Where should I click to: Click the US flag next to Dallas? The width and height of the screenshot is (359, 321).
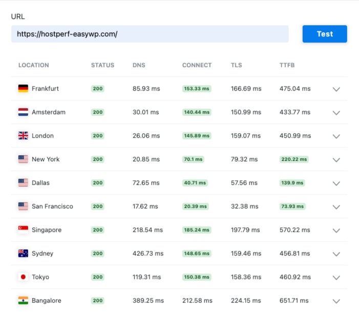point(23,183)
